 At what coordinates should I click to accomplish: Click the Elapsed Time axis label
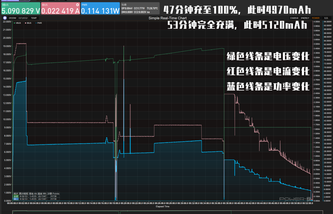[162, 206]
